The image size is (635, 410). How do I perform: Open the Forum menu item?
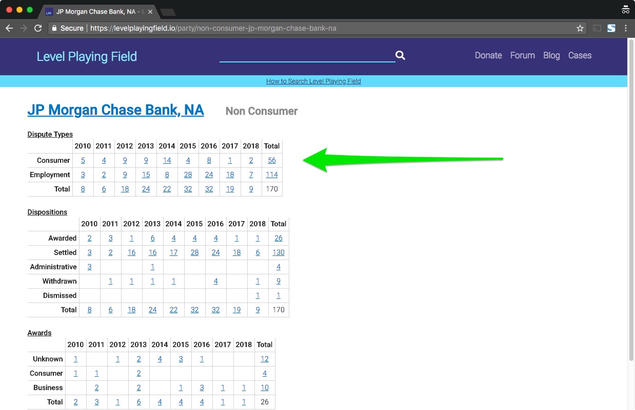[523, 55]
